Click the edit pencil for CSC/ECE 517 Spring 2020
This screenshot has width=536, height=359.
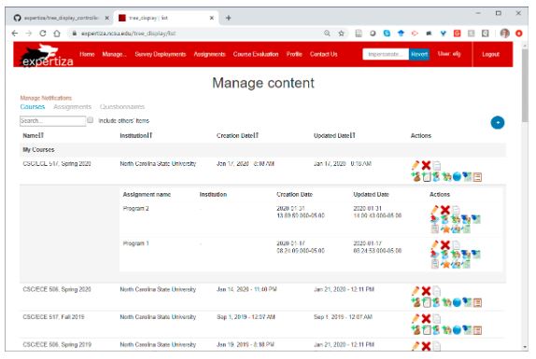pos(416,165)
